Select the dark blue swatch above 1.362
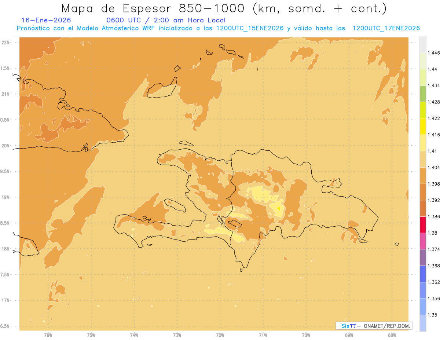 click(x=423, y=274)
